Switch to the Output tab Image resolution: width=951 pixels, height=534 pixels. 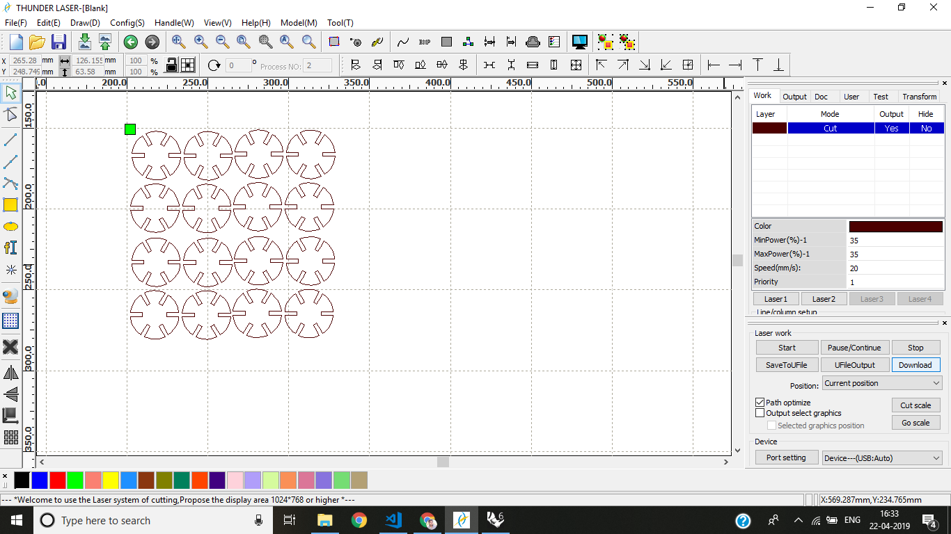coord(794,97)
